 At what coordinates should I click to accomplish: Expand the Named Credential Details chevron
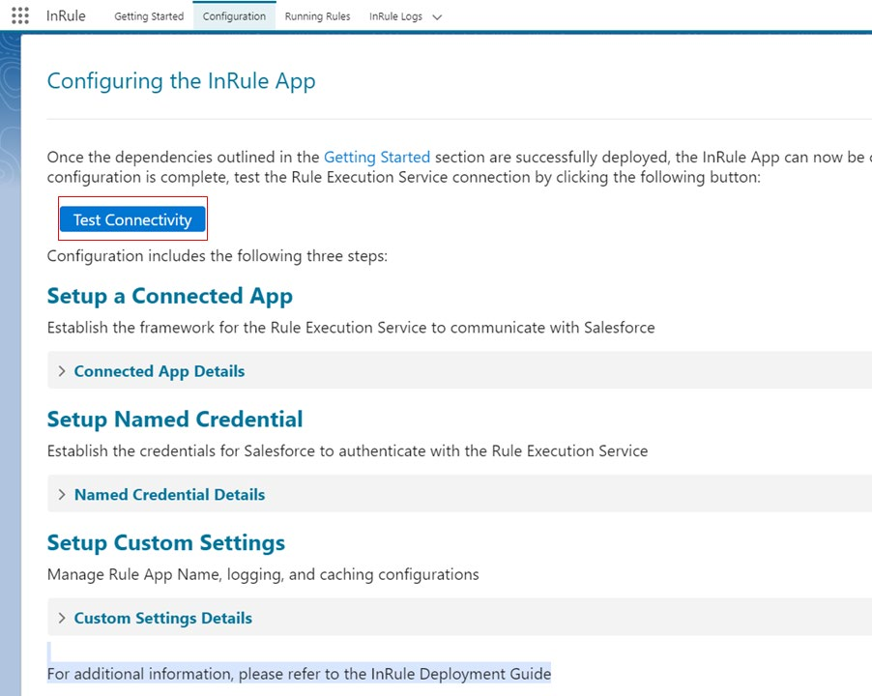point(62,494)
